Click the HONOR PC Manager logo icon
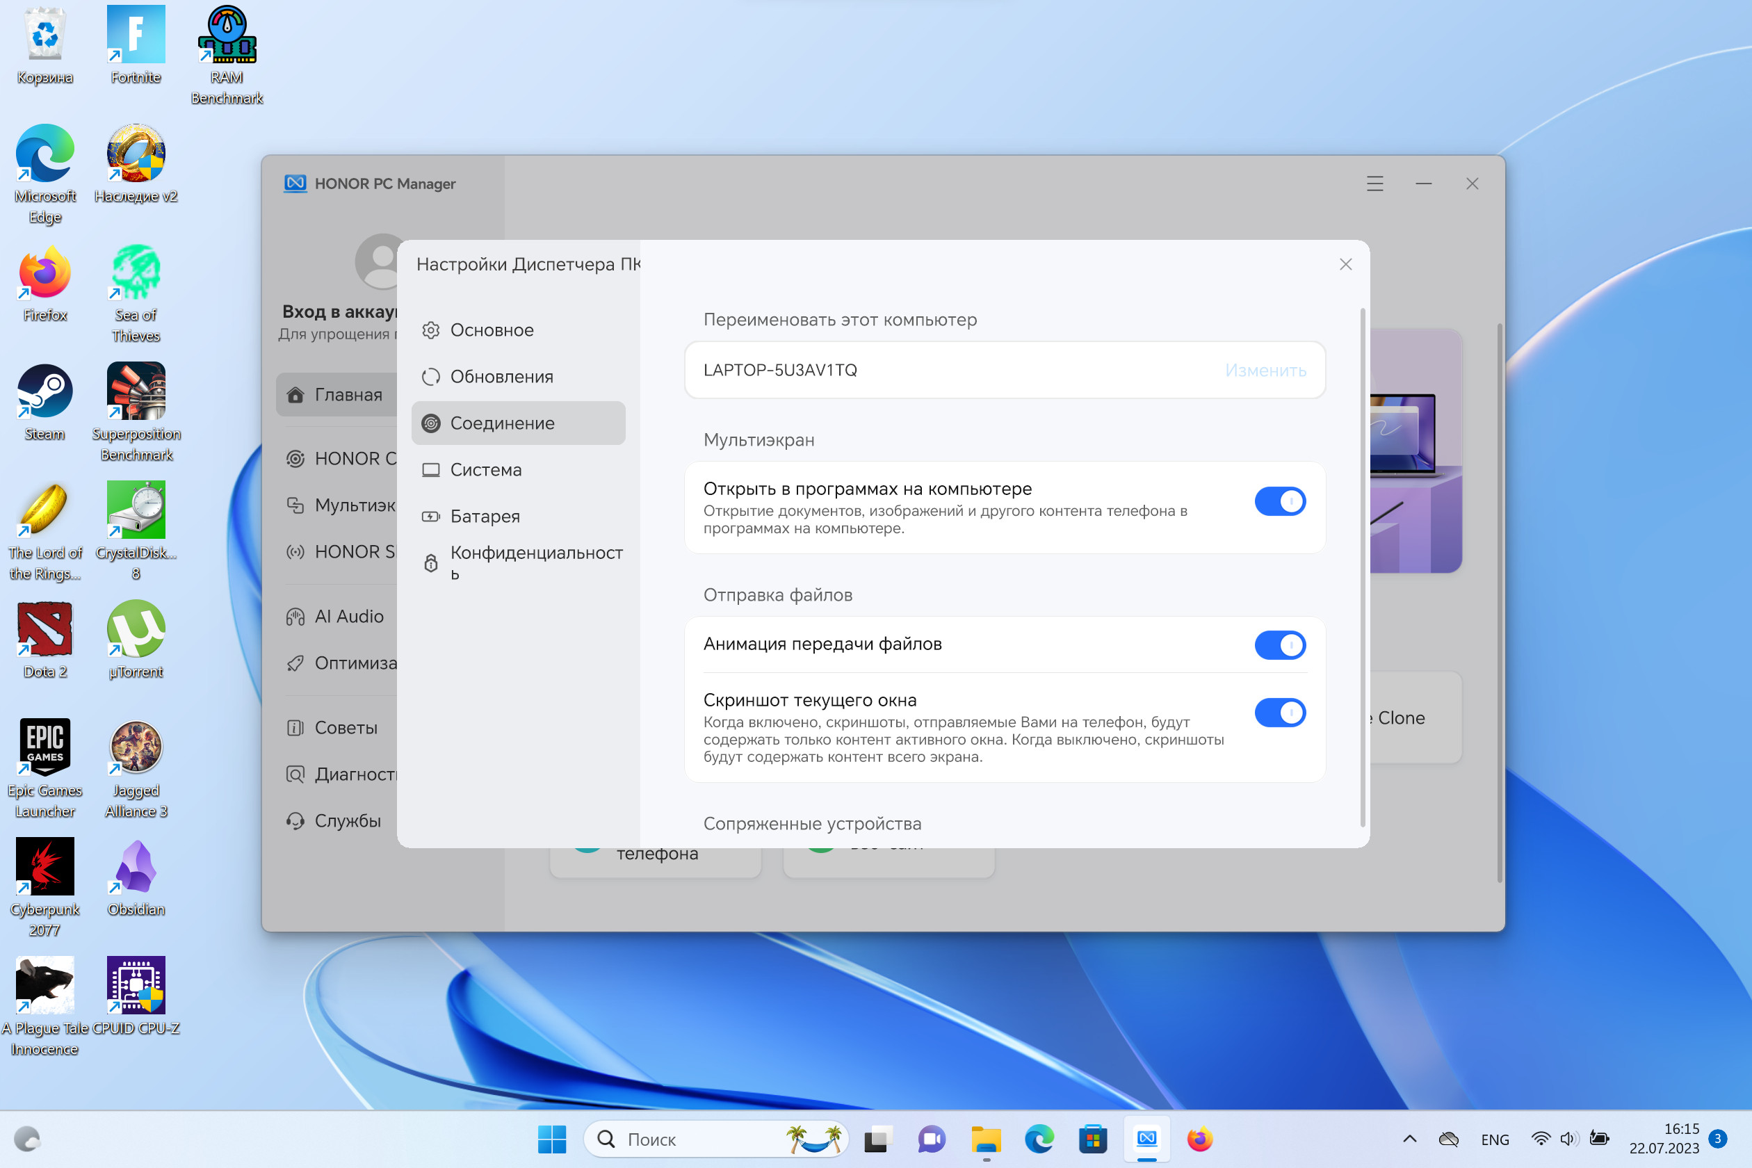 pos(295,184)
